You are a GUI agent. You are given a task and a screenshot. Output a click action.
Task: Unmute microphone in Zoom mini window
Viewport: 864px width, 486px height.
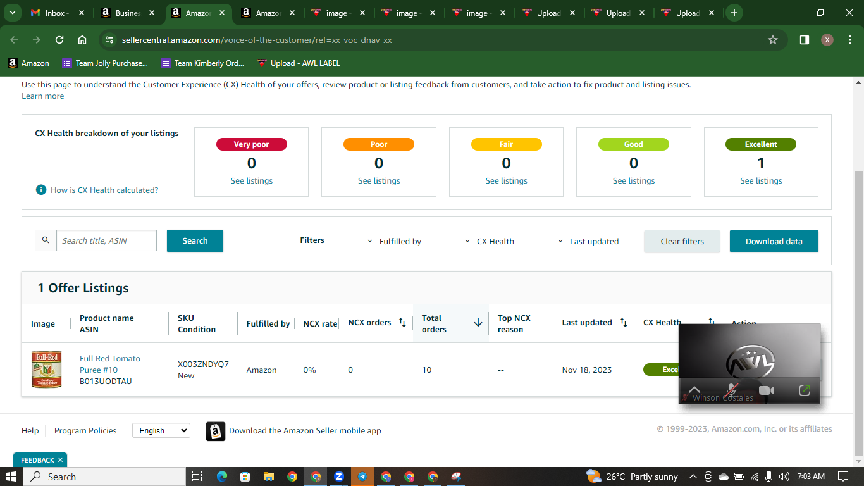(732, 390)
